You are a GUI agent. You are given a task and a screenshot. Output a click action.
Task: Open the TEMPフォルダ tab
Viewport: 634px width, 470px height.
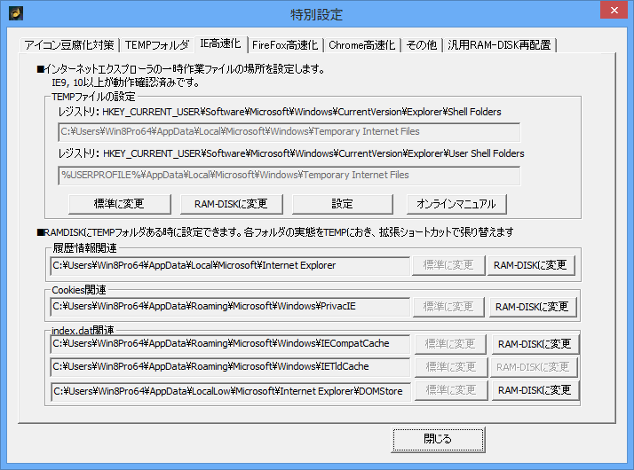pos(156,44)
